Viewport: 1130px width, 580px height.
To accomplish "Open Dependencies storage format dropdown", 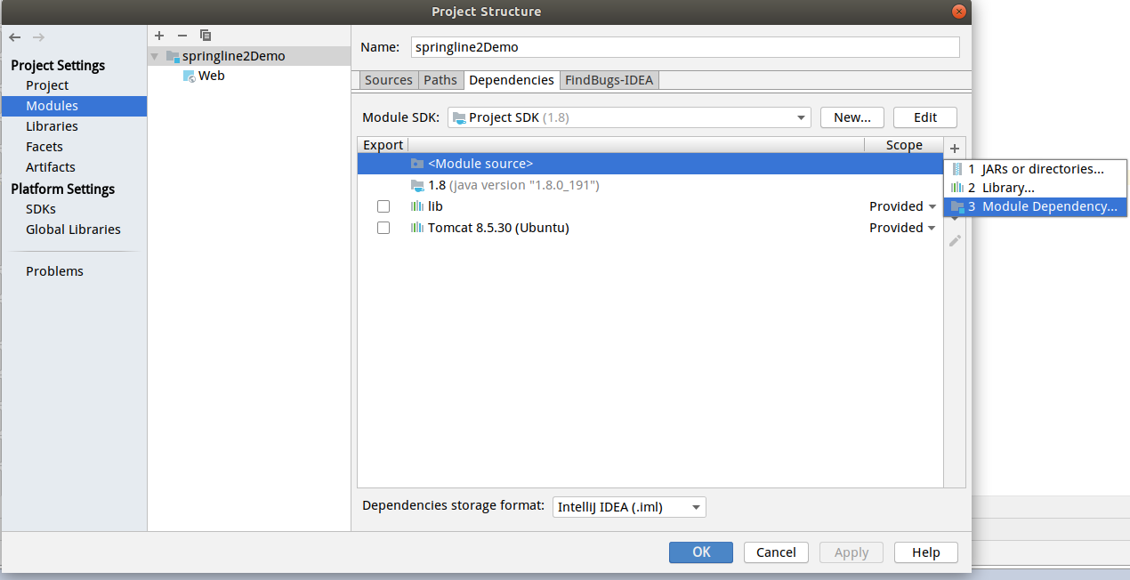I will [x=629, y=507].
